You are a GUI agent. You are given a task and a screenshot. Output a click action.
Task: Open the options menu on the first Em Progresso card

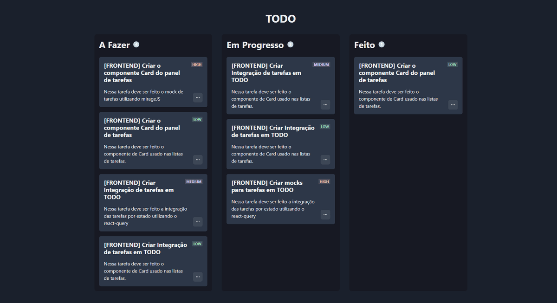coord(325,105)
